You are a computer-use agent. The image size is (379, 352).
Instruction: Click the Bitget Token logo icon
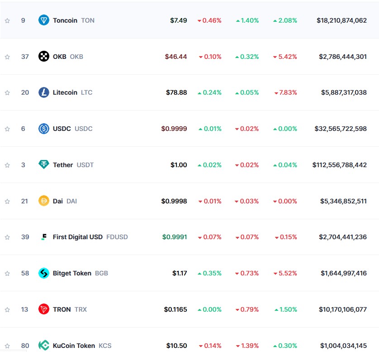tap(44, 273)
